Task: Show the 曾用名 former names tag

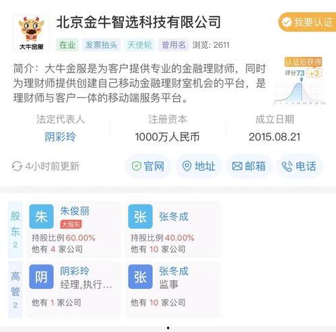Action: [174, 45]
